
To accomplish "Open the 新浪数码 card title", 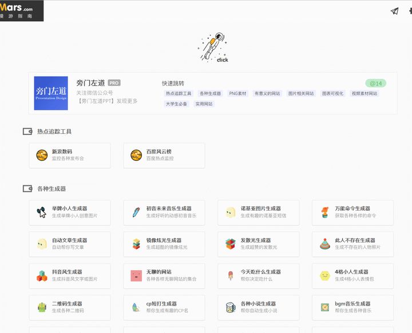I will tap(62, 152).
